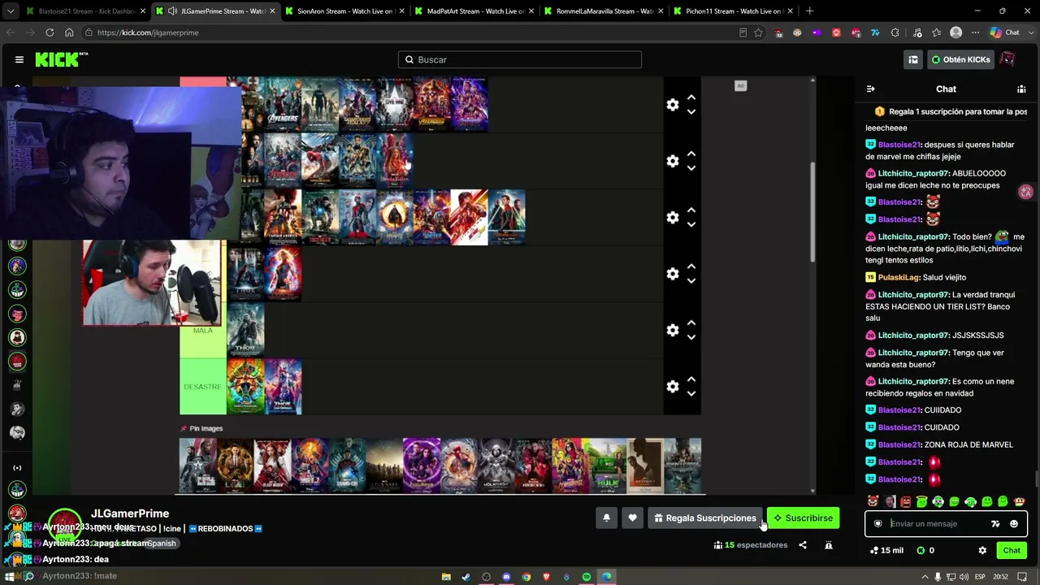Open the browser extensions puzzle icon
The image size is (1040, 585).
tap(895, 32)
